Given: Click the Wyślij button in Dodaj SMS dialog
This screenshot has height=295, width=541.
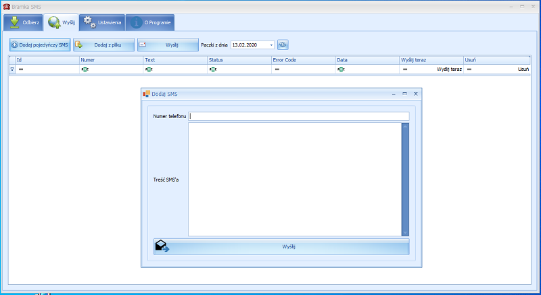Looking at the screenshot, I should pyautogui.click(x=281, y=247).
